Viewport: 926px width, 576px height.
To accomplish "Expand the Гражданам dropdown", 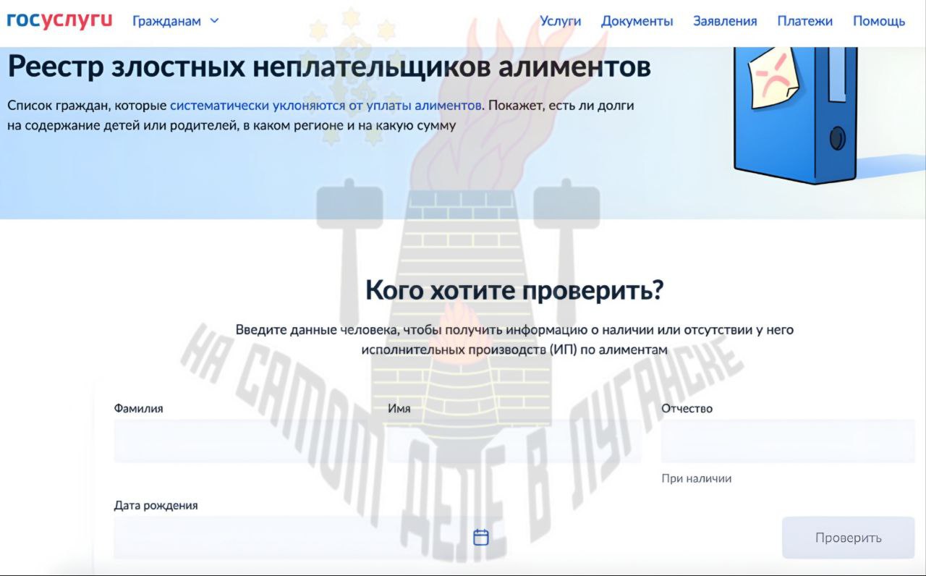I will (x=165, y=21).
